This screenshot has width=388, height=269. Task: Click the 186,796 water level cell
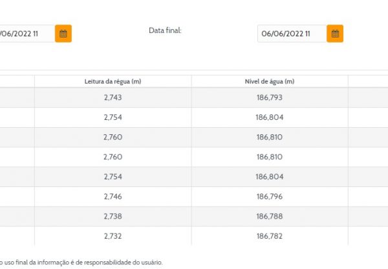(x=270, y=197)
